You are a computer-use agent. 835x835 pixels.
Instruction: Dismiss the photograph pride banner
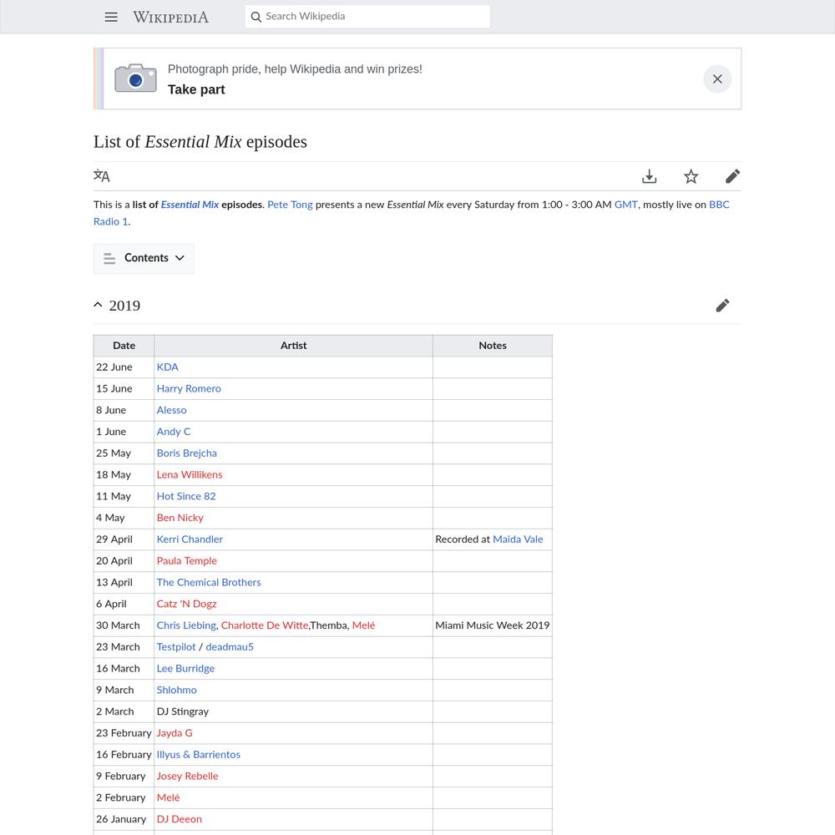[717, 78]
